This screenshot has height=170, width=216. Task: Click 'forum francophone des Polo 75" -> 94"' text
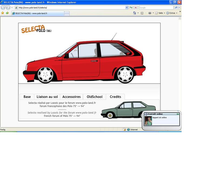tap(62, 106)
